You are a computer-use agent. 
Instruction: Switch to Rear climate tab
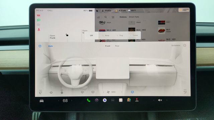coord(117,46)
